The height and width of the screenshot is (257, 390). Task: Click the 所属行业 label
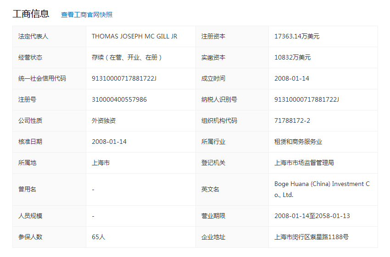(213, 142)
